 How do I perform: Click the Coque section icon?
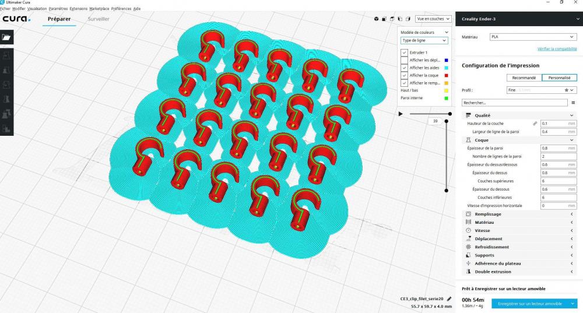468,140
